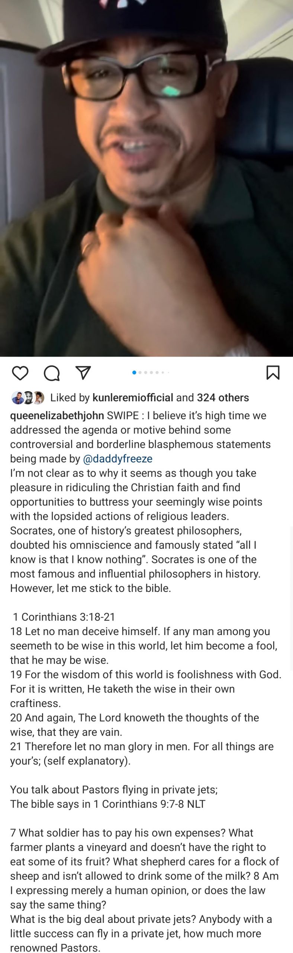The image size is (293, 953).
Task: Save the post with the bookmark icon
Action: click(273, 373)
